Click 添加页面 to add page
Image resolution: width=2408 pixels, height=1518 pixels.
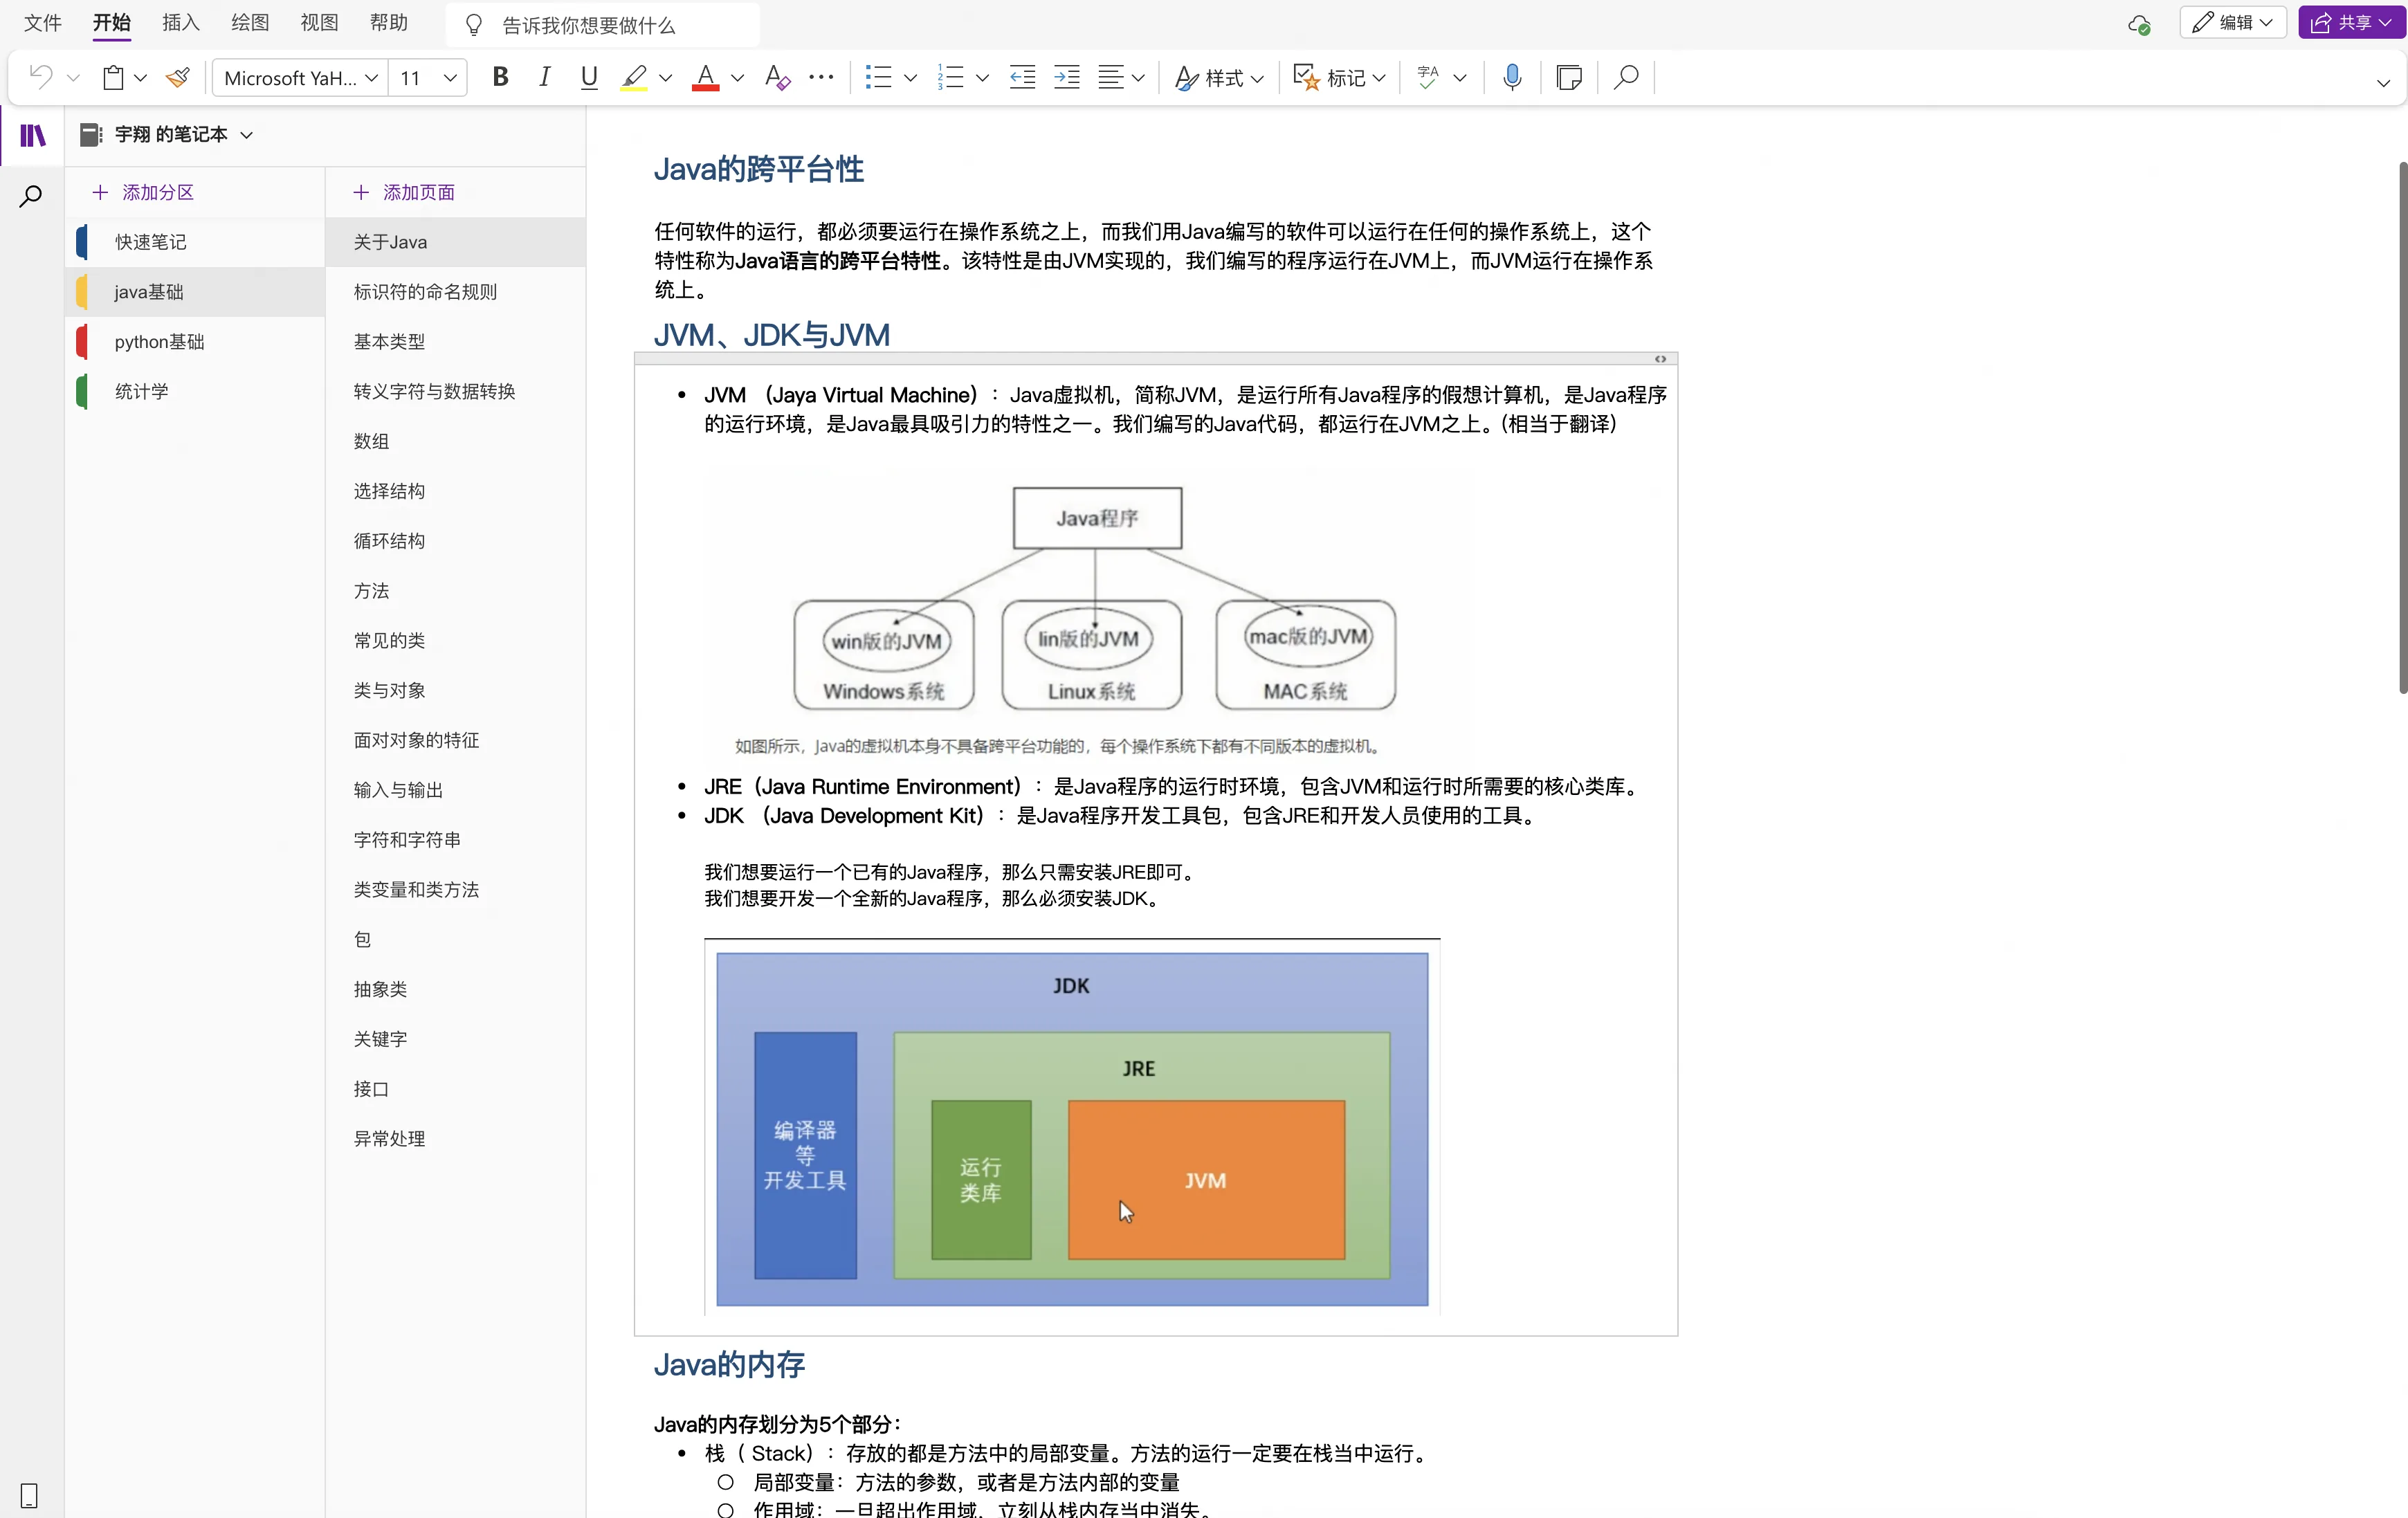coord(404,192)
